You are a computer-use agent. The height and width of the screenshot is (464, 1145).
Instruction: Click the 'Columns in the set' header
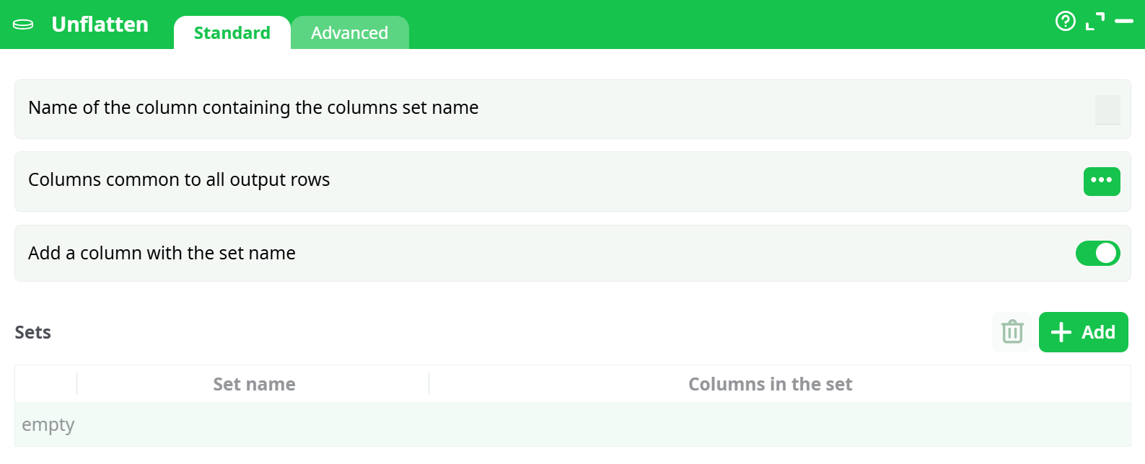[x=770, y=384]
